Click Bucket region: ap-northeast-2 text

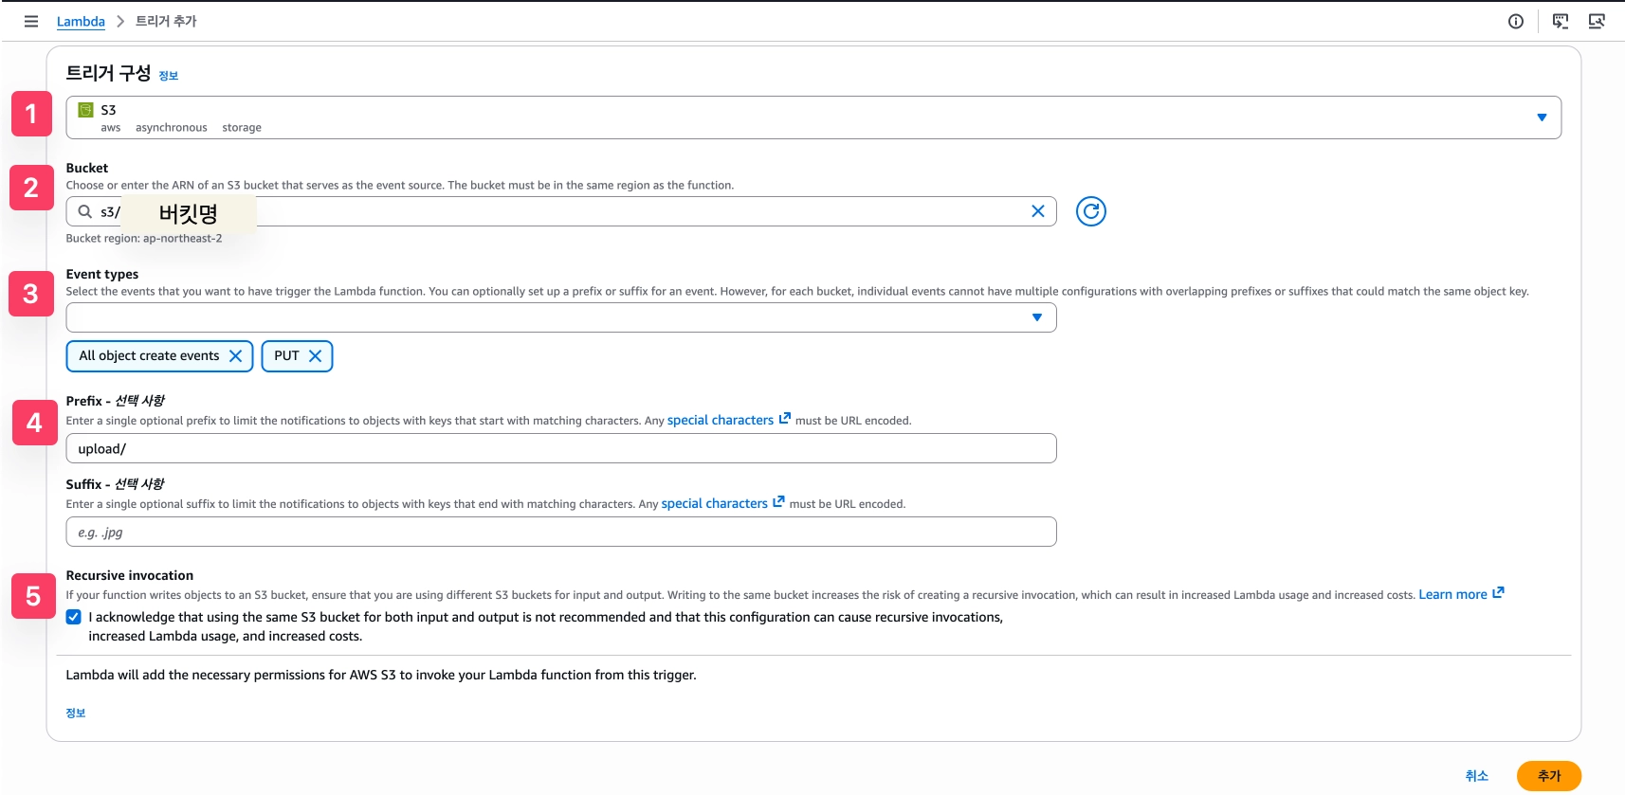coord(144,238)
